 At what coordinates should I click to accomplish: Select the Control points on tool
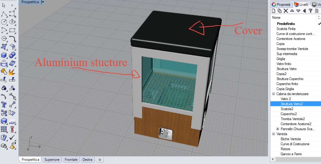click(x=12, y=96)
